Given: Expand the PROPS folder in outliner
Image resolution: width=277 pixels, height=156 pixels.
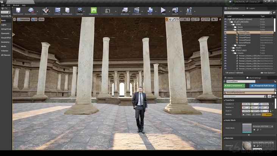Looking at the screenshot, I should 232,48.
